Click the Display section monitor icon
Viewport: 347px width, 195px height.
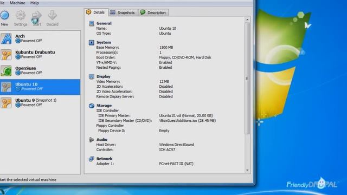pos(92,76)
